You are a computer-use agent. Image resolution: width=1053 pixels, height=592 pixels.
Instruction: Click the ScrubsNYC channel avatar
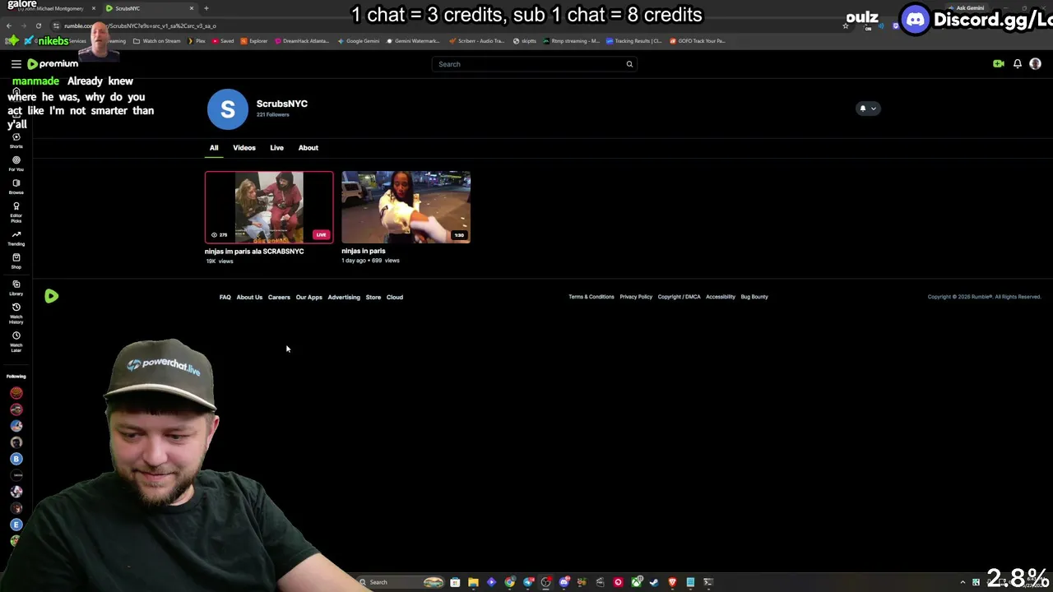pyautogui.click(x=228, y=109)
